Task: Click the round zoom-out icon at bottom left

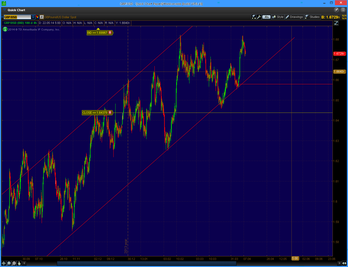Action: tap(14, 263)
